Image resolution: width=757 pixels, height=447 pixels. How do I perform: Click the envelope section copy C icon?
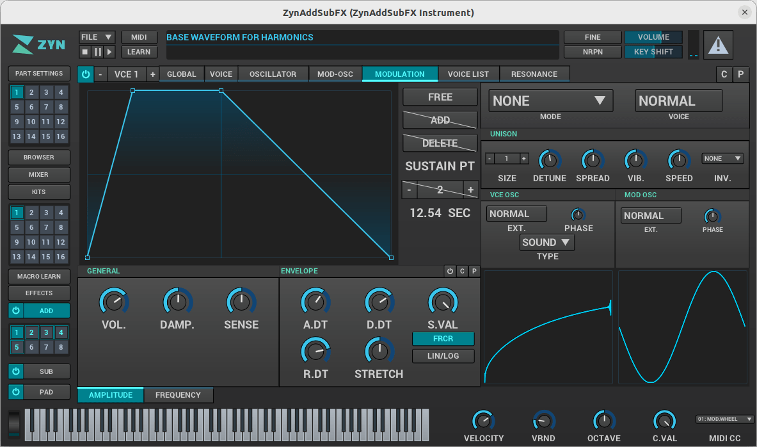(x=462, y=272)
